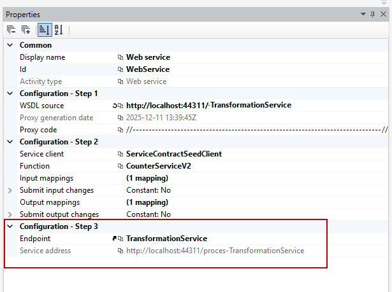The width and height of the screenshot is (392, 292).
Task: Select the Proxy code value field
Action: click(257, 130)
